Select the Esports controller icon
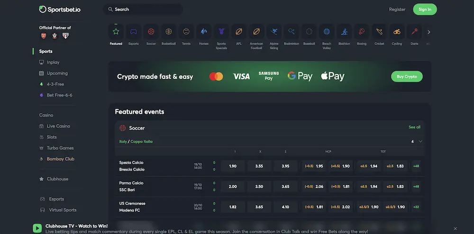The height and width of the screenshot is (234, 474). 133,31
